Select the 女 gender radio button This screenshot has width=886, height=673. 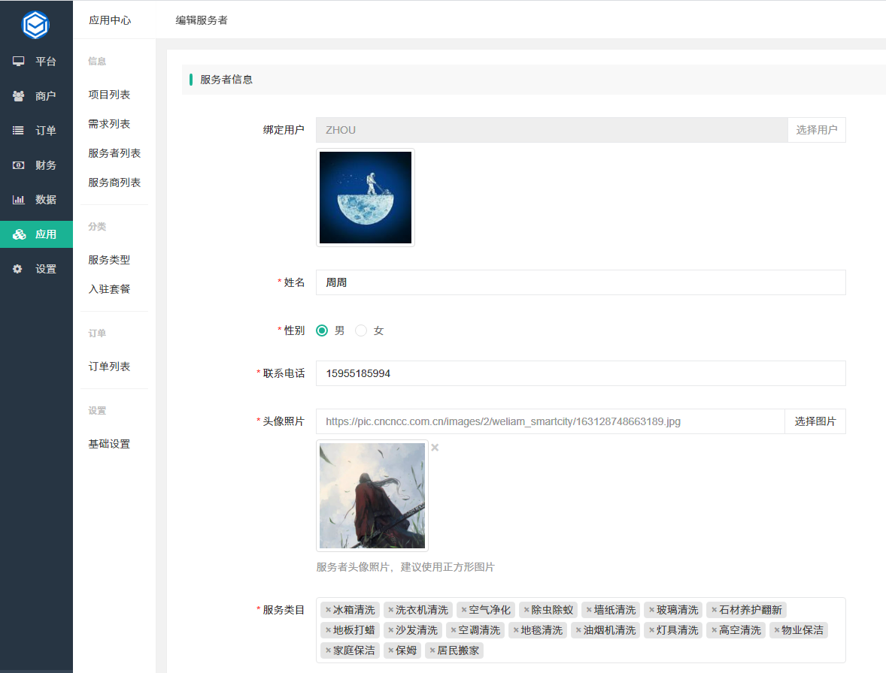click(361, 330)
